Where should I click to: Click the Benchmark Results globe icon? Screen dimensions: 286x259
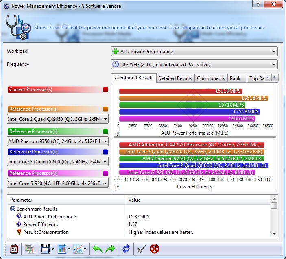pos(13,209)
